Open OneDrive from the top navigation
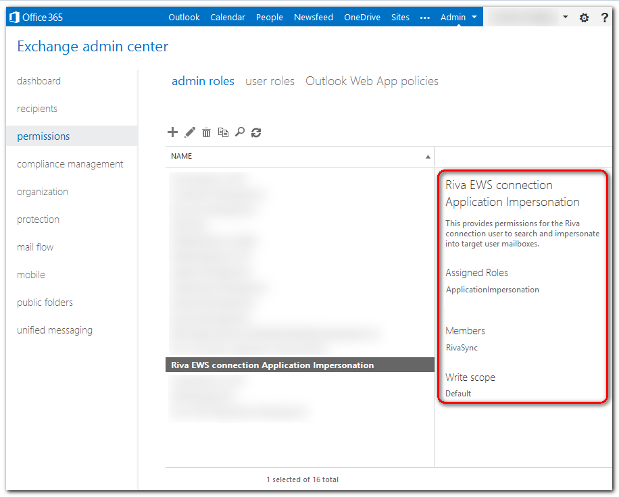This screenshot has width=619, height=497. [x=362, y=18]
